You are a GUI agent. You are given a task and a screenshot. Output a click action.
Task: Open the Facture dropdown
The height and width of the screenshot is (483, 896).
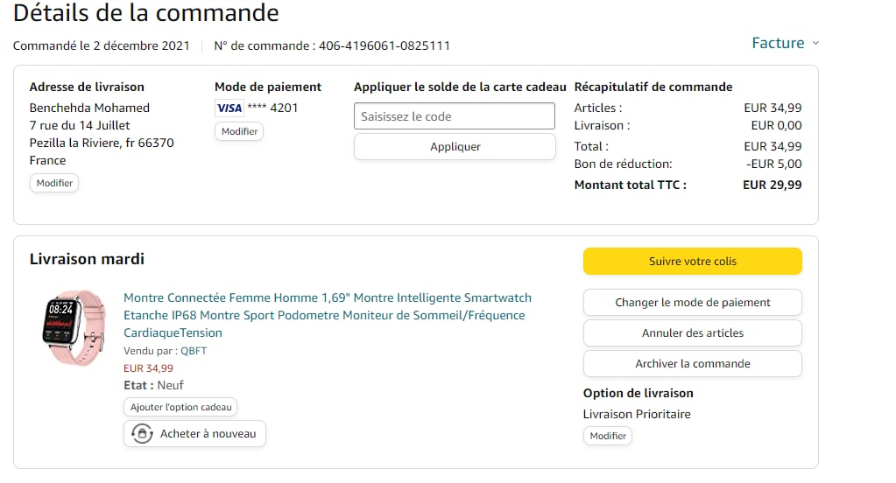coord(785,43)
